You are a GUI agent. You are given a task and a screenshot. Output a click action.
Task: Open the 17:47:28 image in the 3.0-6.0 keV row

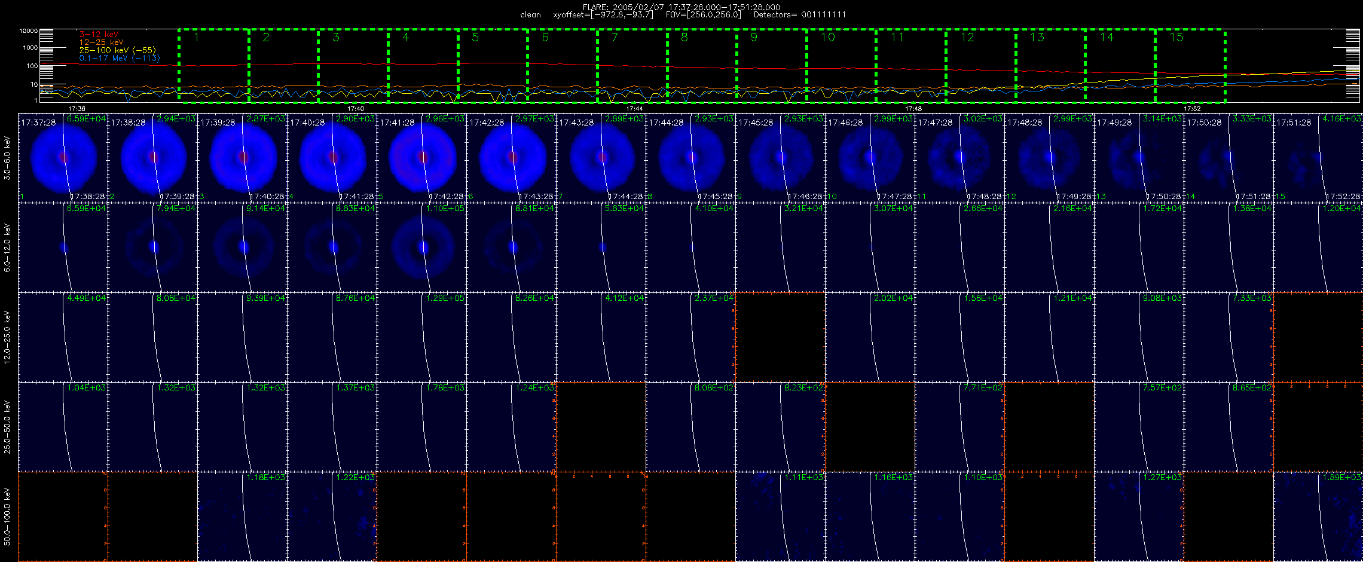coord(959,158)
